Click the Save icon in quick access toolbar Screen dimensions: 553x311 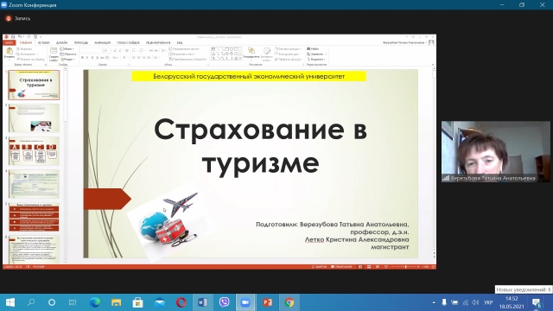click(x=13, y=36)
